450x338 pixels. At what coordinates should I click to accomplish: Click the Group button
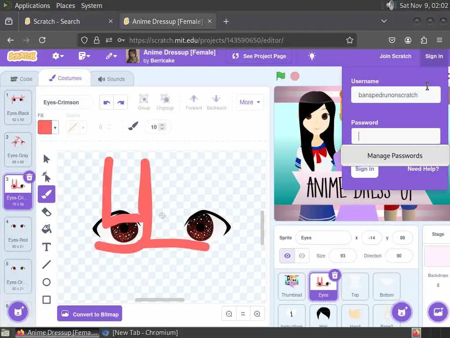click(144, 102)
